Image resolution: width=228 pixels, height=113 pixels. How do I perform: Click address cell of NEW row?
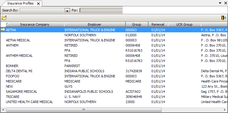pos(214,86)
